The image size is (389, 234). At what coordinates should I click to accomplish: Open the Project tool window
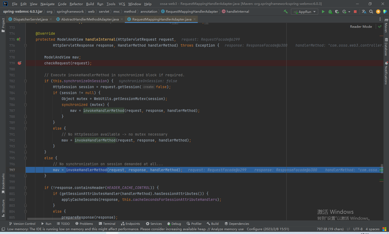click(3, 25)
